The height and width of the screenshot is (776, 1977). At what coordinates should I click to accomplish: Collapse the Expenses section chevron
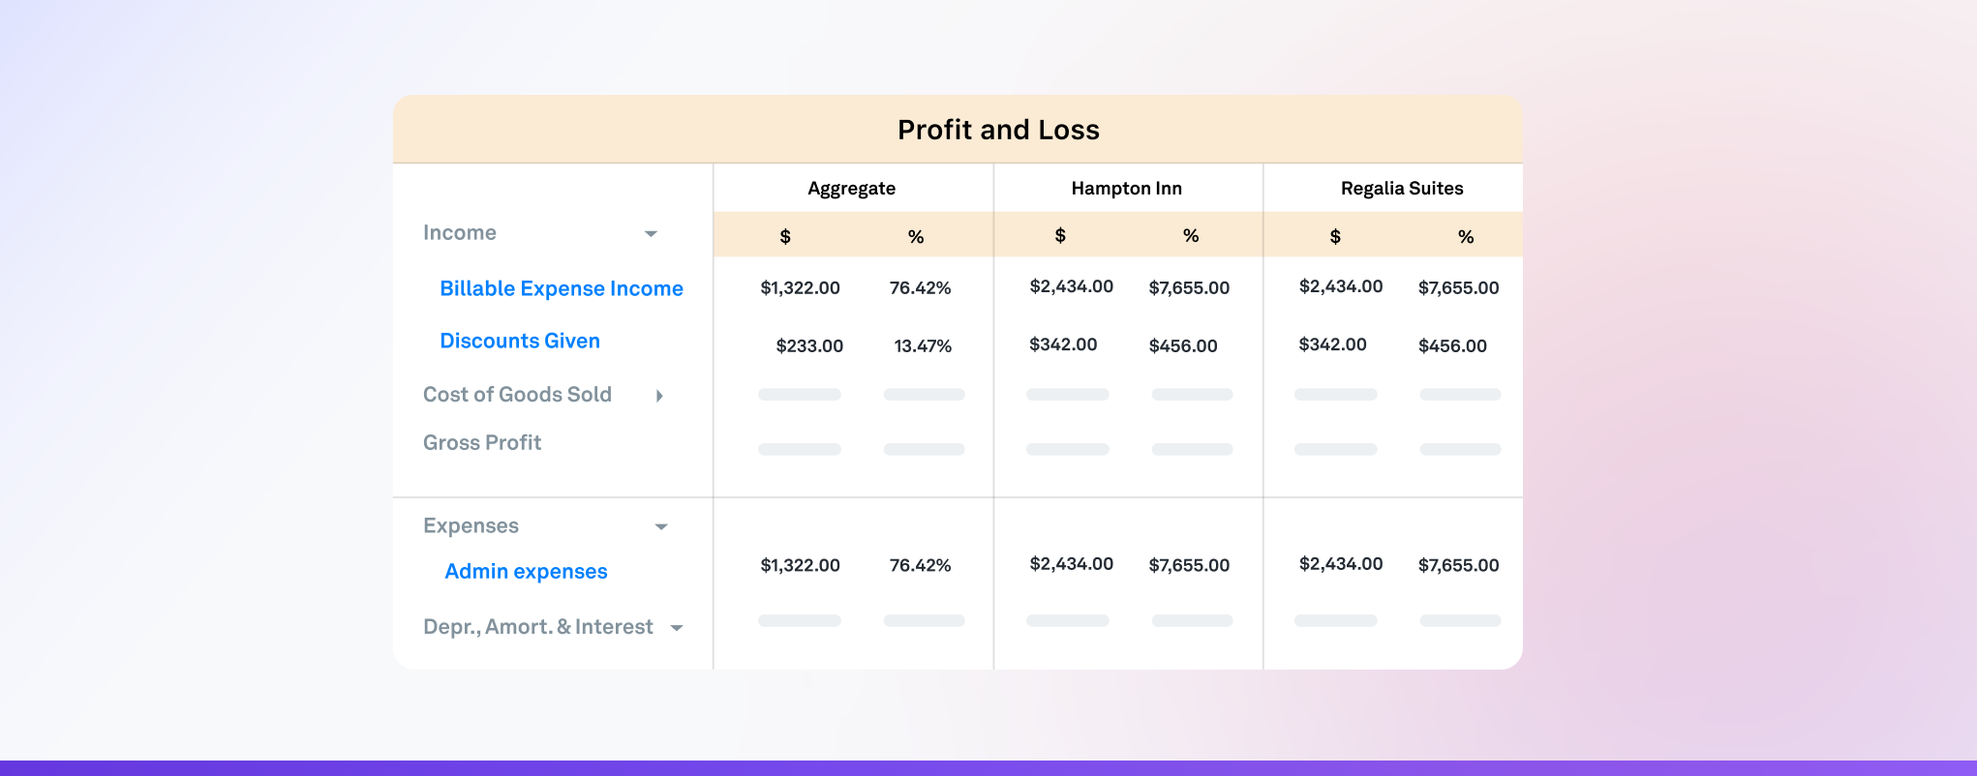pyautogui.click(x=660, y=526)
